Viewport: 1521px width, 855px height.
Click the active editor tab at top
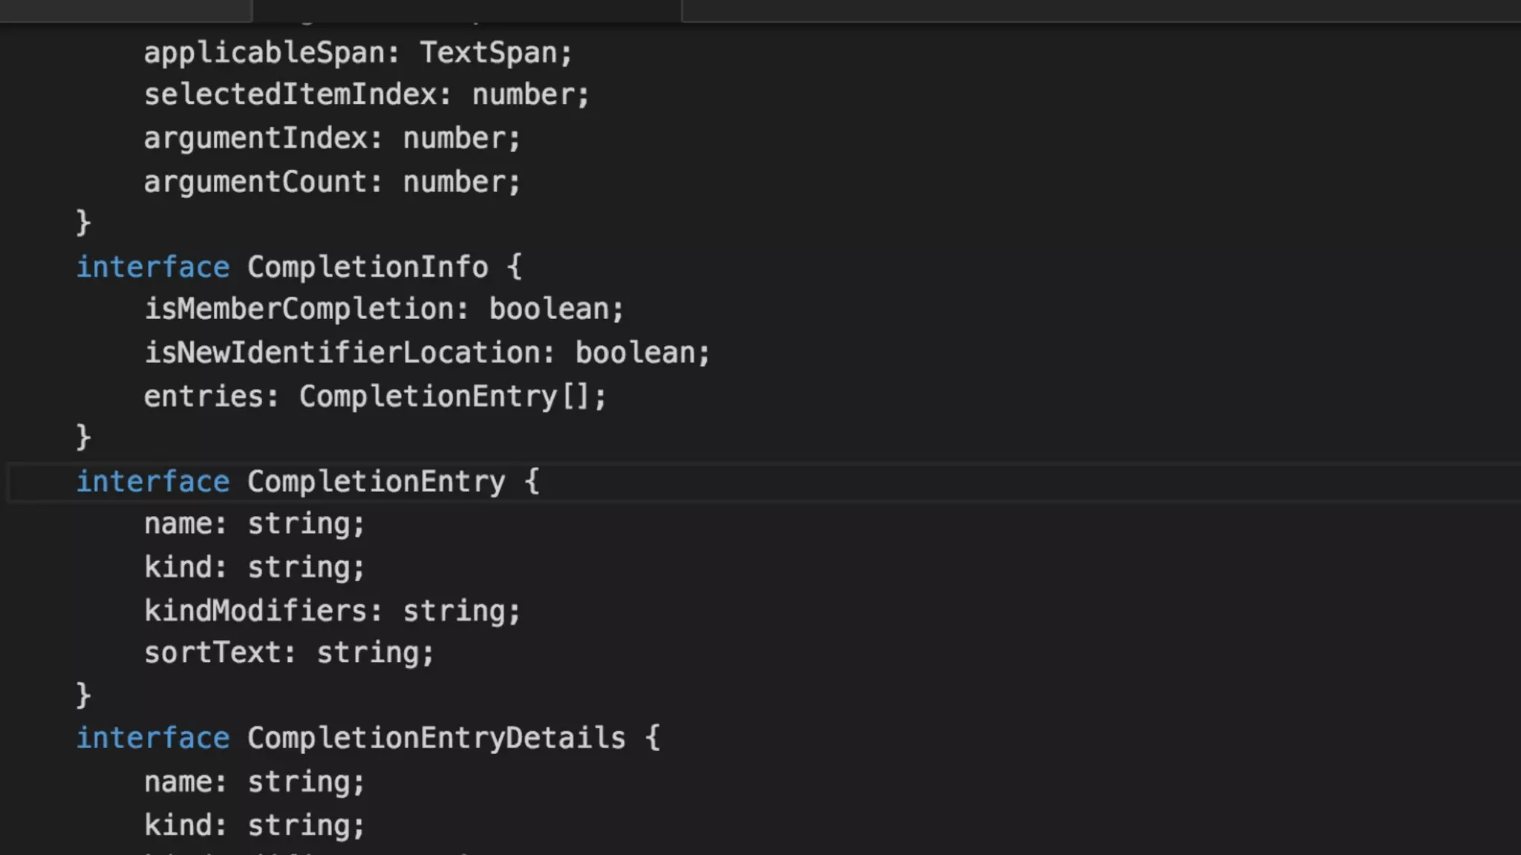pos(466,10)
